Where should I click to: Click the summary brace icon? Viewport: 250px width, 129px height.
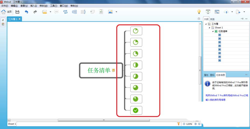(83, 12)
